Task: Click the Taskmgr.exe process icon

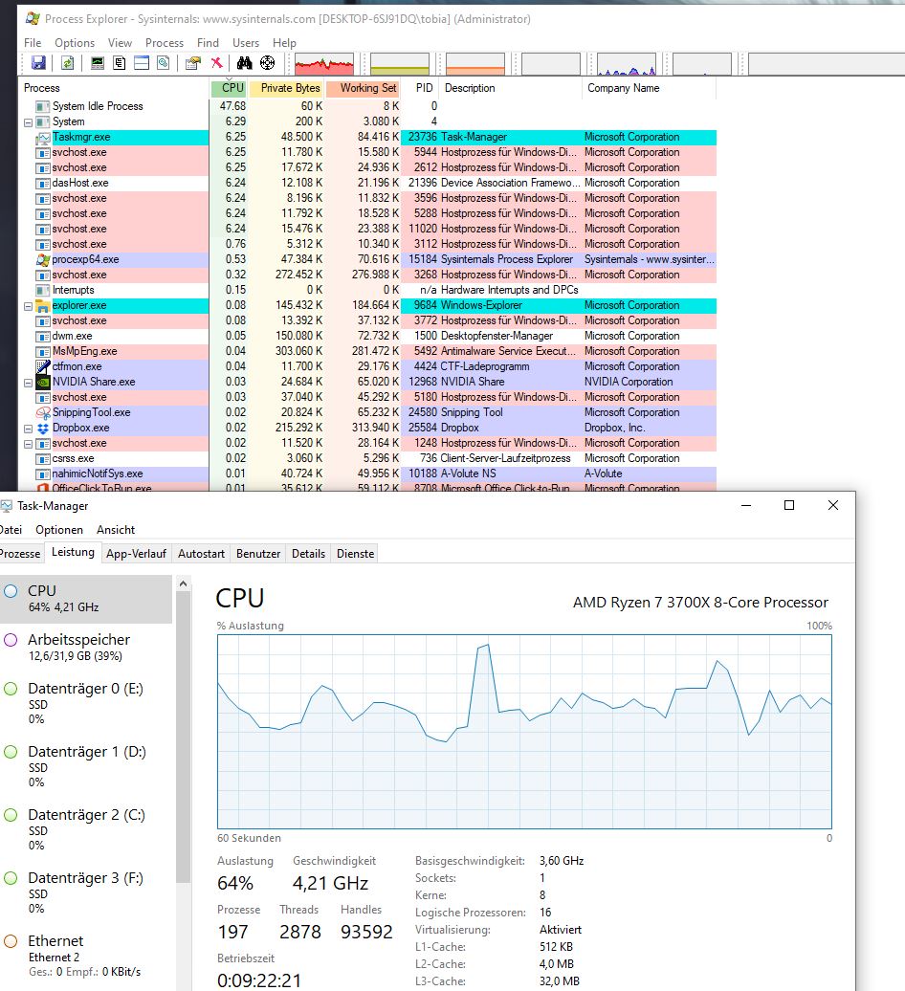Action: coord(43,137)
